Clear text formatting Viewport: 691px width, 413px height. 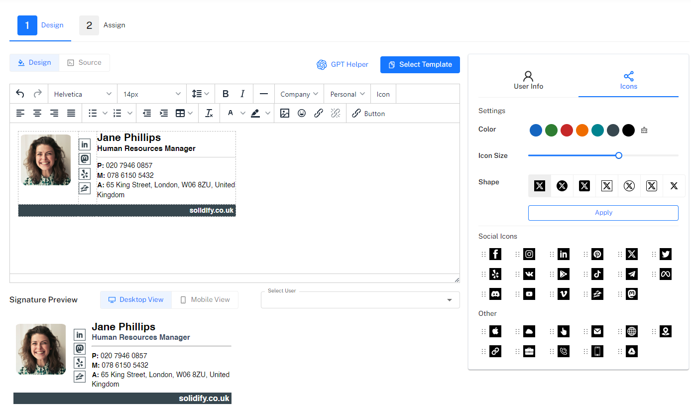209,113
